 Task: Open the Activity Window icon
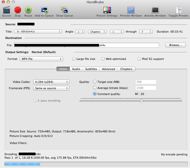tap(155, 10)
